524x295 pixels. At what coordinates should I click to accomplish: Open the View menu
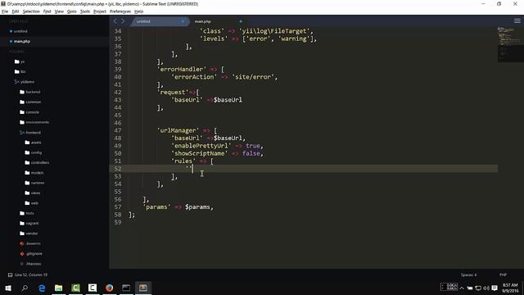59,11
